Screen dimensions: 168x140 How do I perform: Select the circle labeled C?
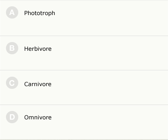coord(12,83)
